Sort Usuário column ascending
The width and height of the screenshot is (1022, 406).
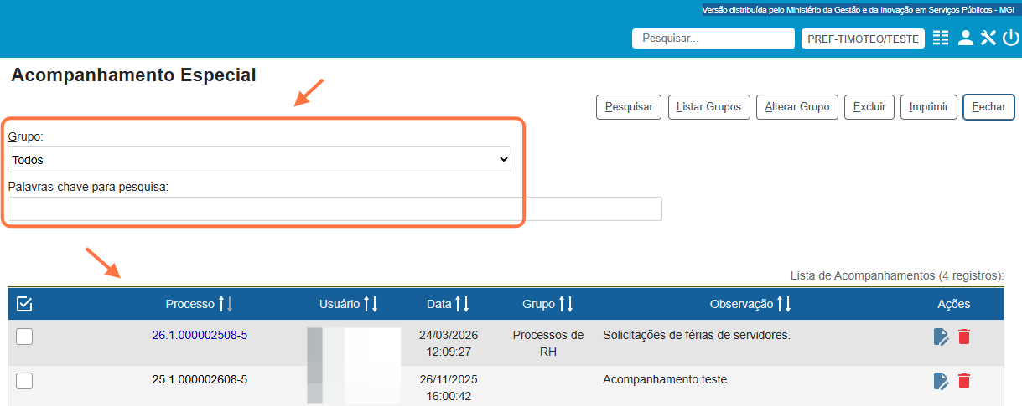[x=366, y=304]
